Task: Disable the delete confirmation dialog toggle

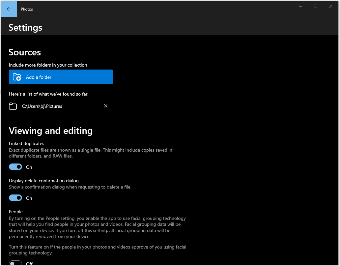Action: point(15,198)
